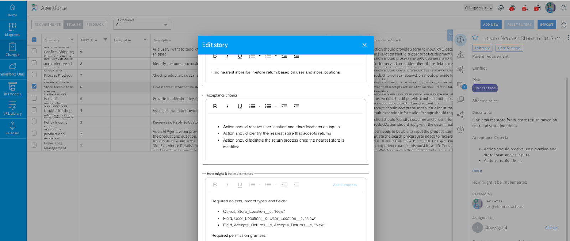Favorite the story with the star icon
570x241 pixels.
[x=475, y=37]
